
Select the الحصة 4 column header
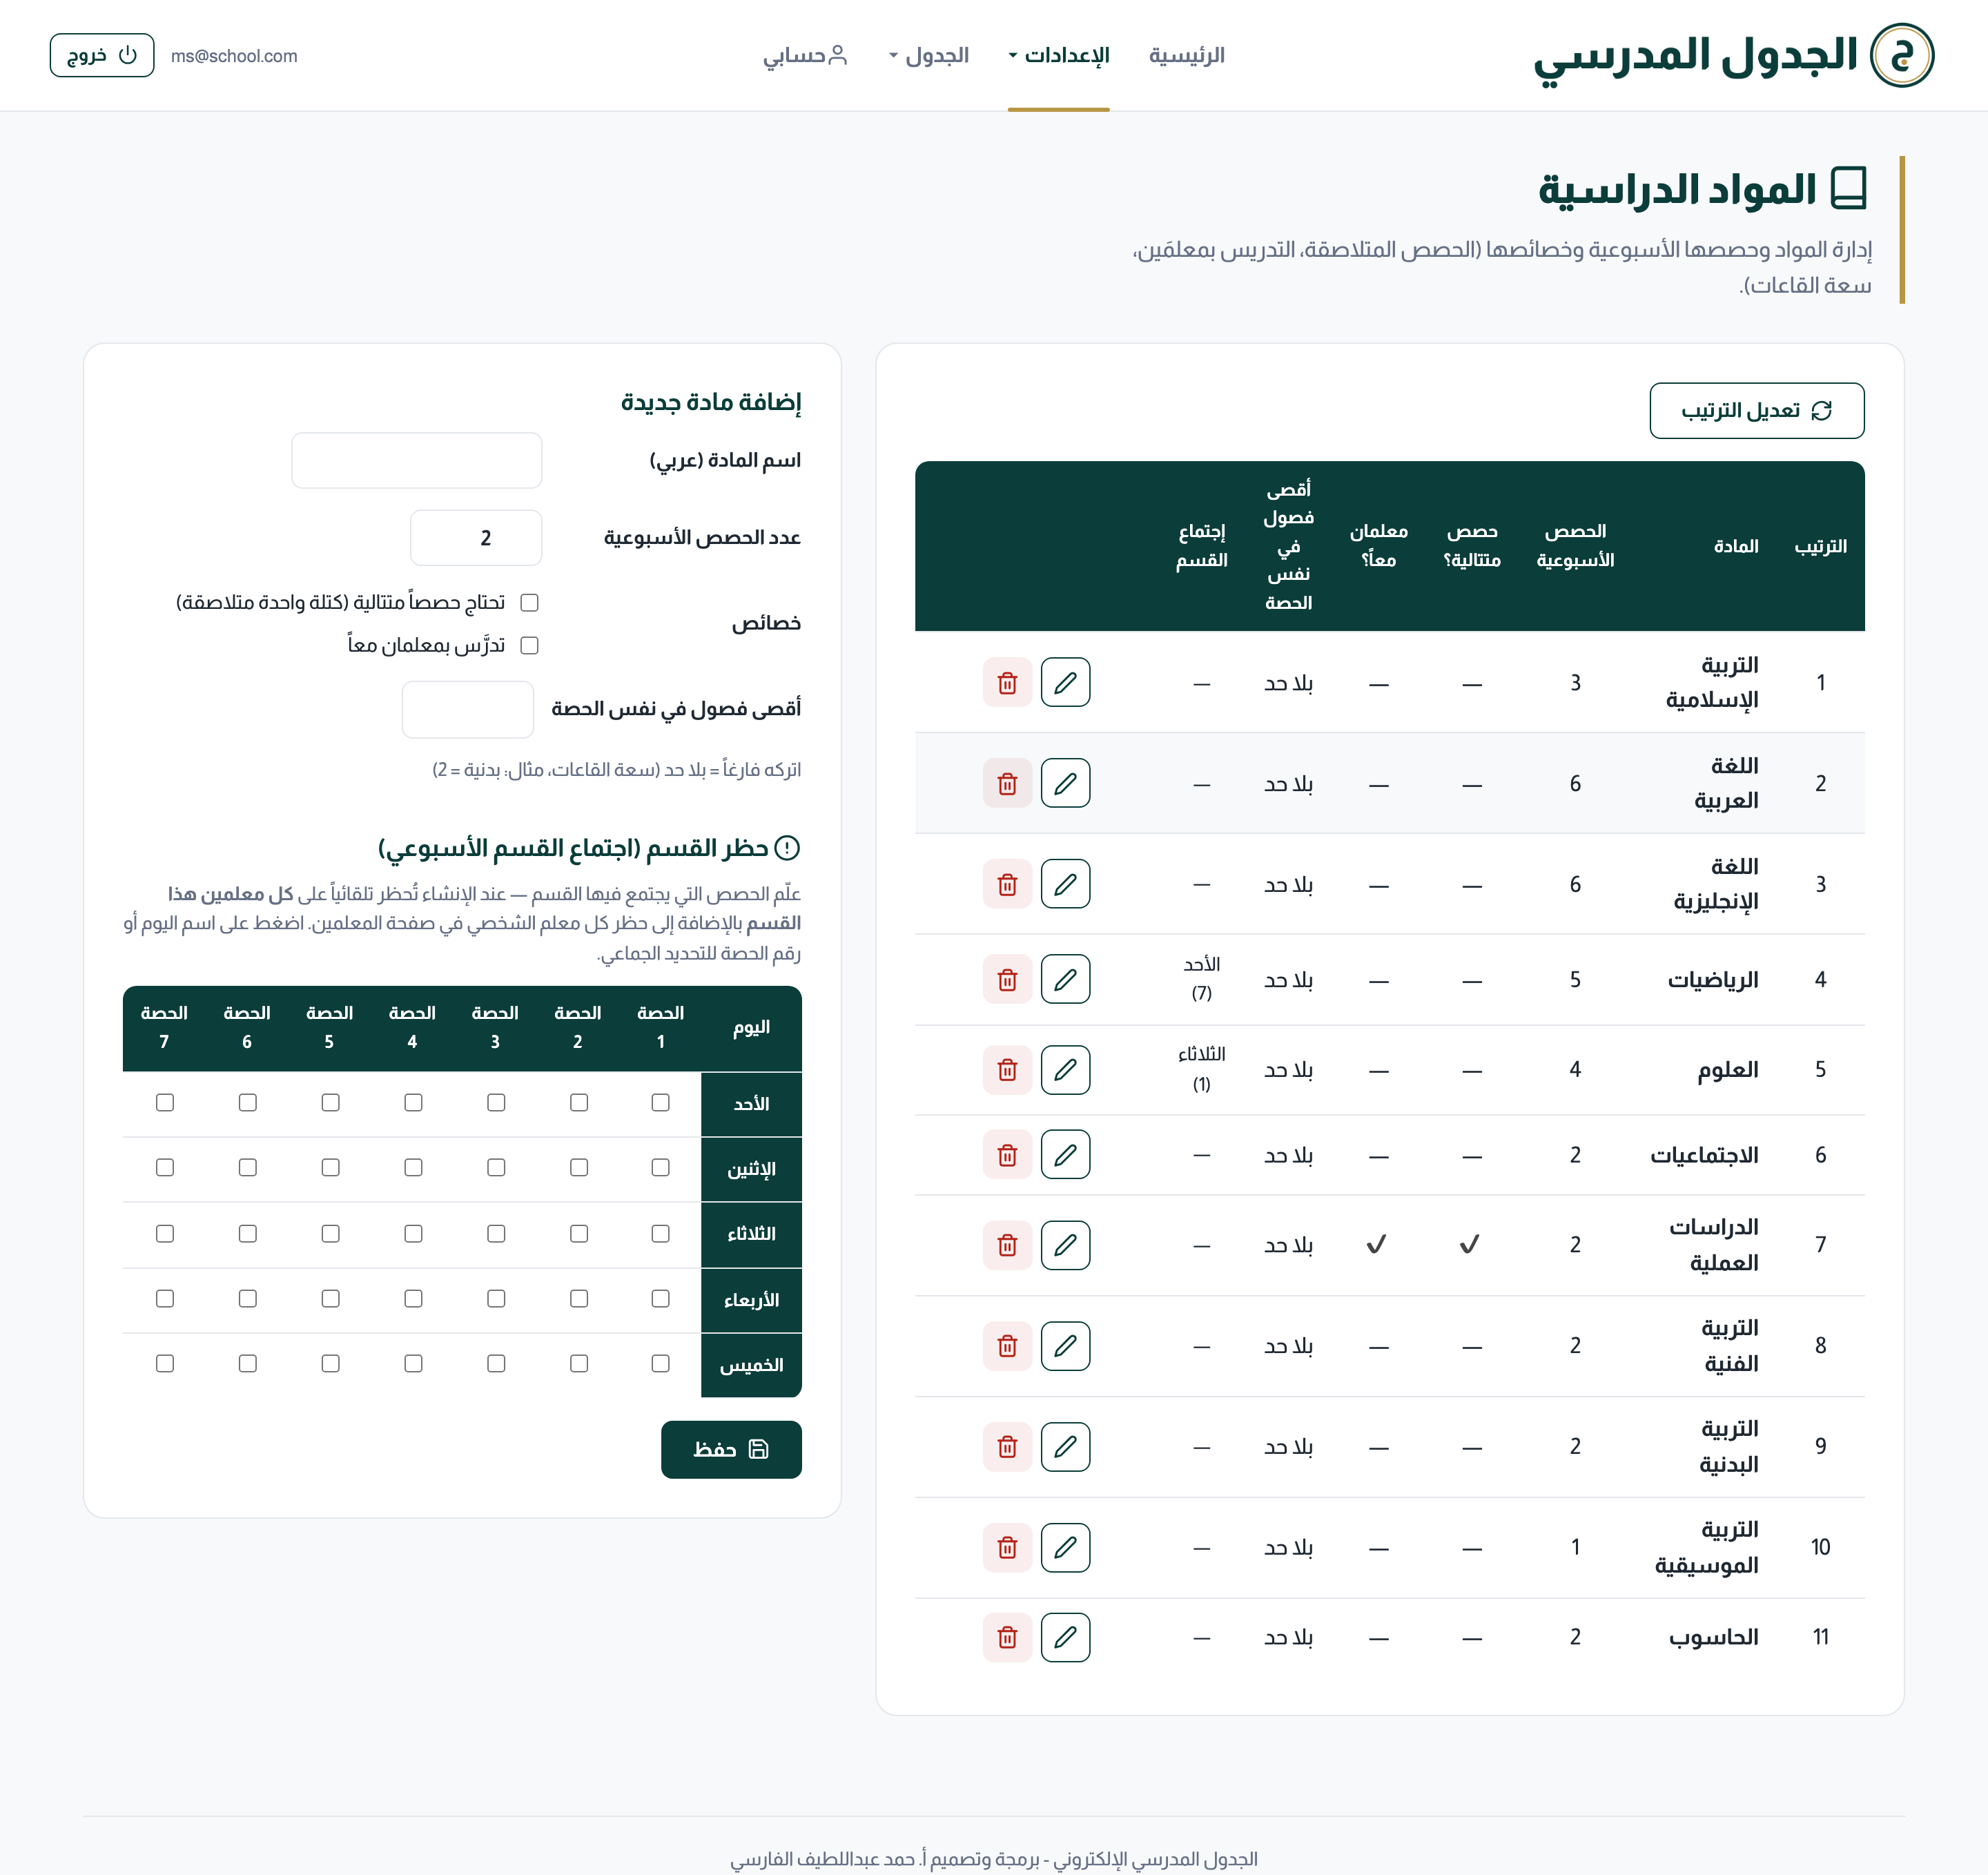[412, 1027]
